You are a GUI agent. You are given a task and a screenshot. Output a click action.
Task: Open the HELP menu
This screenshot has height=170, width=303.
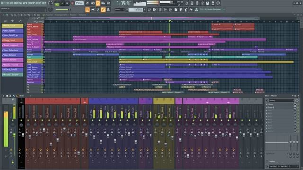point(44,3)
